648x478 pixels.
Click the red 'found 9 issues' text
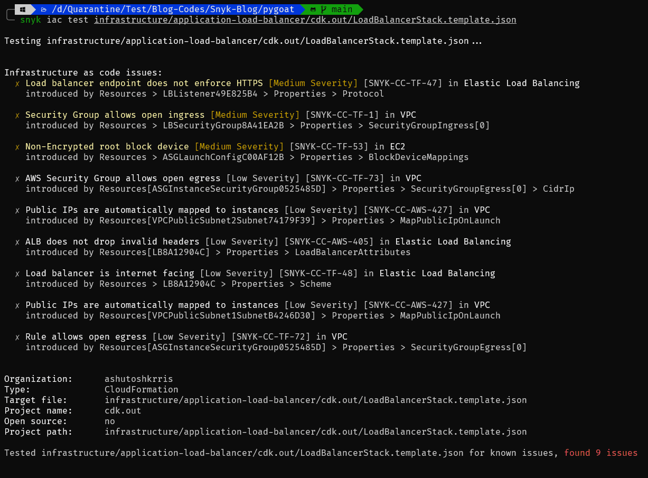601,453
